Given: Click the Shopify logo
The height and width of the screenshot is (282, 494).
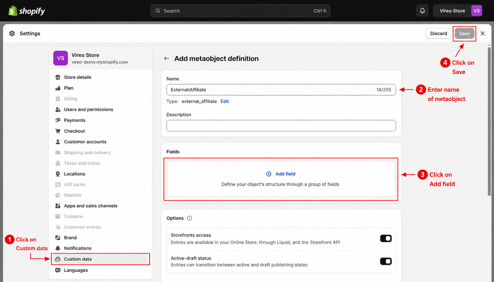Looking at the screenshot, I should tap(27, 11).
